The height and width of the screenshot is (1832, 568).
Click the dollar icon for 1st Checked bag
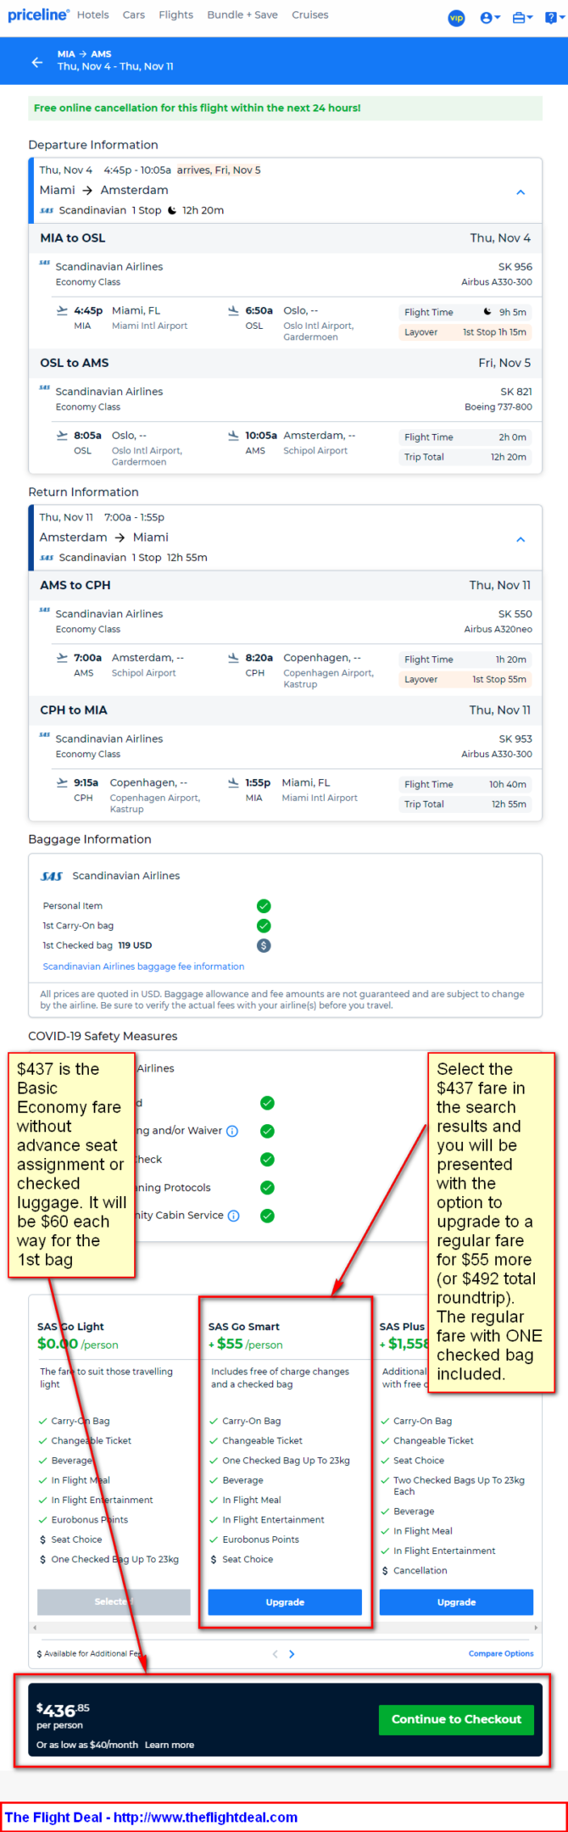tap(264, 945)
